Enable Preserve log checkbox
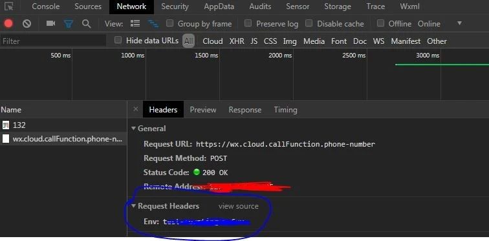 pyautogui.click(x=248, y=23)
